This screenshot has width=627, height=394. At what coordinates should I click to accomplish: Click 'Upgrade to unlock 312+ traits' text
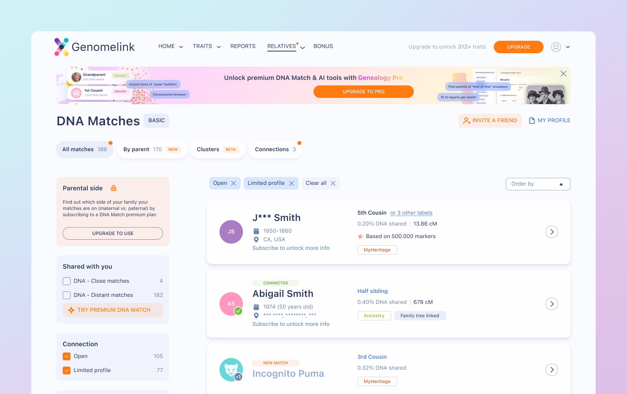click(447, 47)
